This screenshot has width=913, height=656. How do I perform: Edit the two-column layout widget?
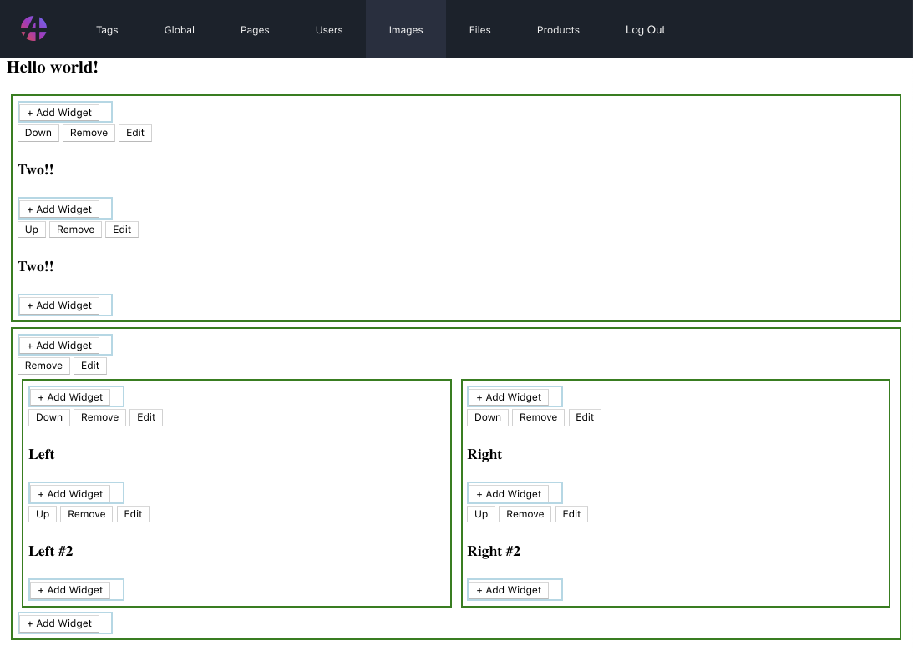coord(90,366)
